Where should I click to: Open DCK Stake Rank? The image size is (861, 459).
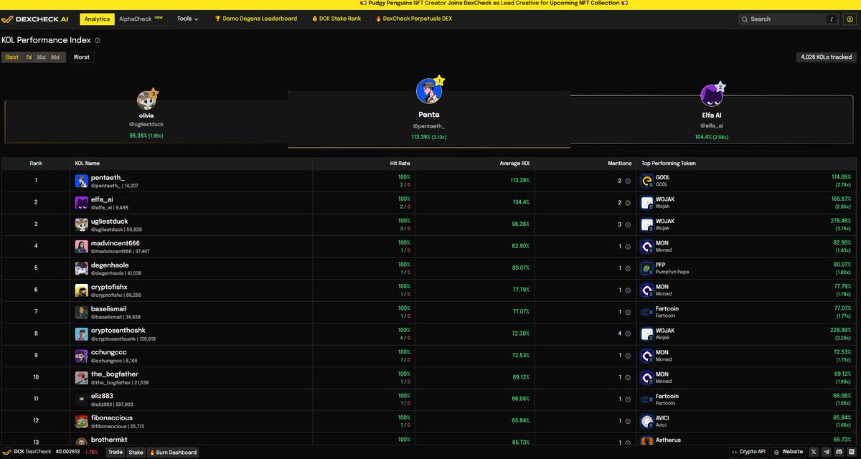tap(336, 19)
